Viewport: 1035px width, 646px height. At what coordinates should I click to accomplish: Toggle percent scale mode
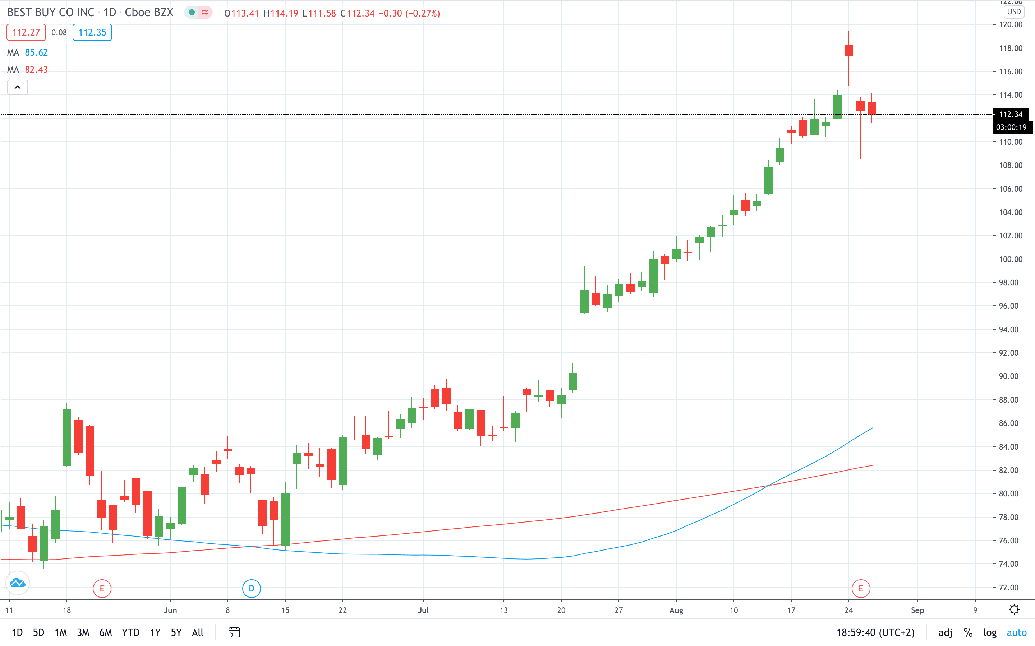tap(968, 633)
